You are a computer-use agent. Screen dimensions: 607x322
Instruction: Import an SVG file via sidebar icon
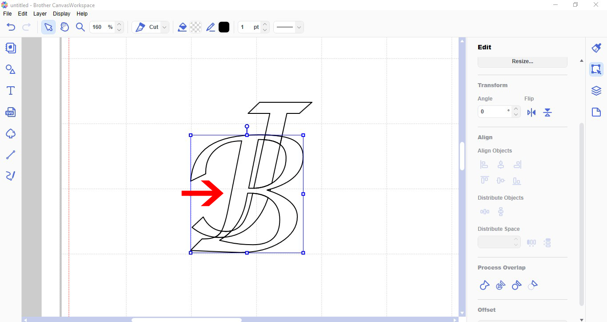point(11,112)
